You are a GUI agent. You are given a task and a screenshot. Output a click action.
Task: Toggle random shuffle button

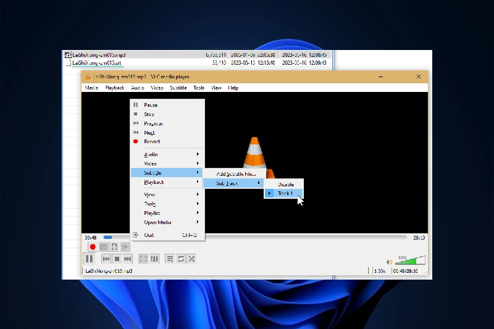pyautogui.click(x=191, y=259)
